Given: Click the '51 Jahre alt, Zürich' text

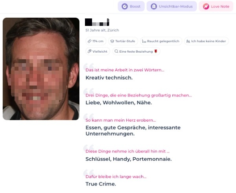Looking at the screenshot, I should [x=102, y=30].
